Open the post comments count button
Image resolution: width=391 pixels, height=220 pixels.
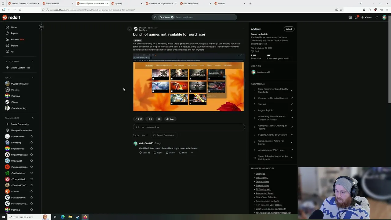pyautogui.click(x=150, y=119)
